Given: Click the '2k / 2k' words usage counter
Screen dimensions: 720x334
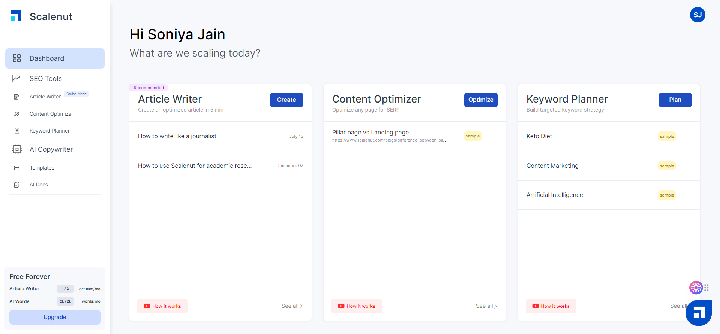Looking at the screenshot, I should coord(65,301).
